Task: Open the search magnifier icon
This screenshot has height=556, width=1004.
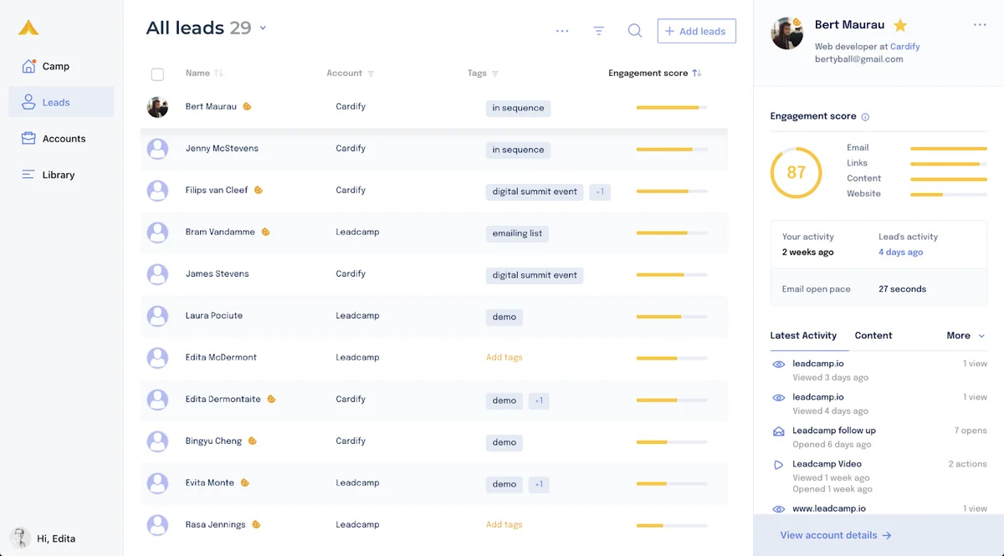Action: pyautogui.click(x=635, y=31)
